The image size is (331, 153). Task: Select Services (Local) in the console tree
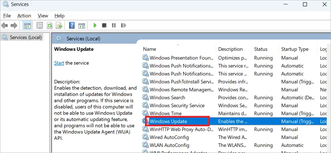pyautogui.click(x=26, y=37)
